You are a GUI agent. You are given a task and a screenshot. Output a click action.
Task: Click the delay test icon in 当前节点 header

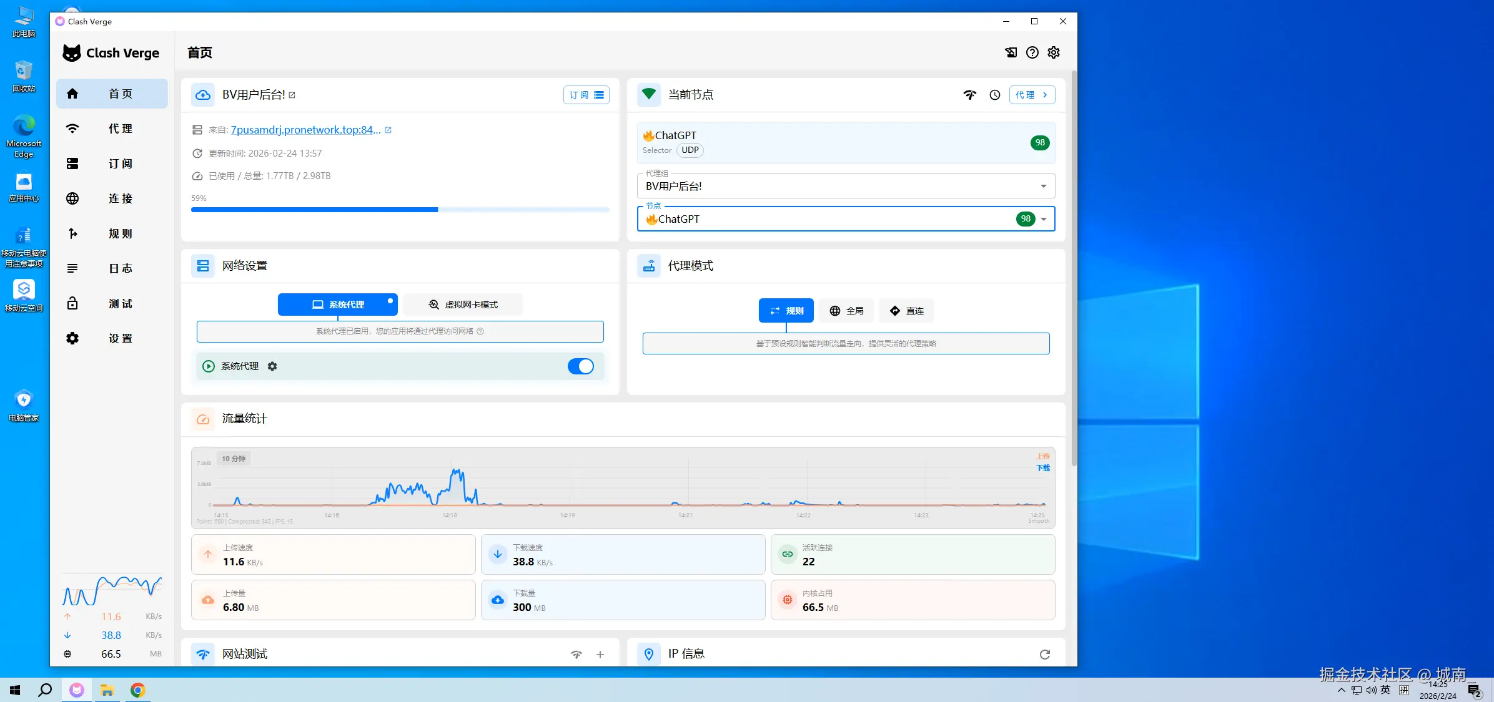[x=969, y=95]
